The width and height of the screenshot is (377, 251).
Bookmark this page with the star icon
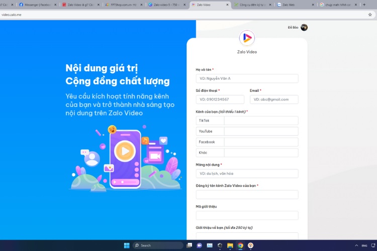tap(370, 15)
